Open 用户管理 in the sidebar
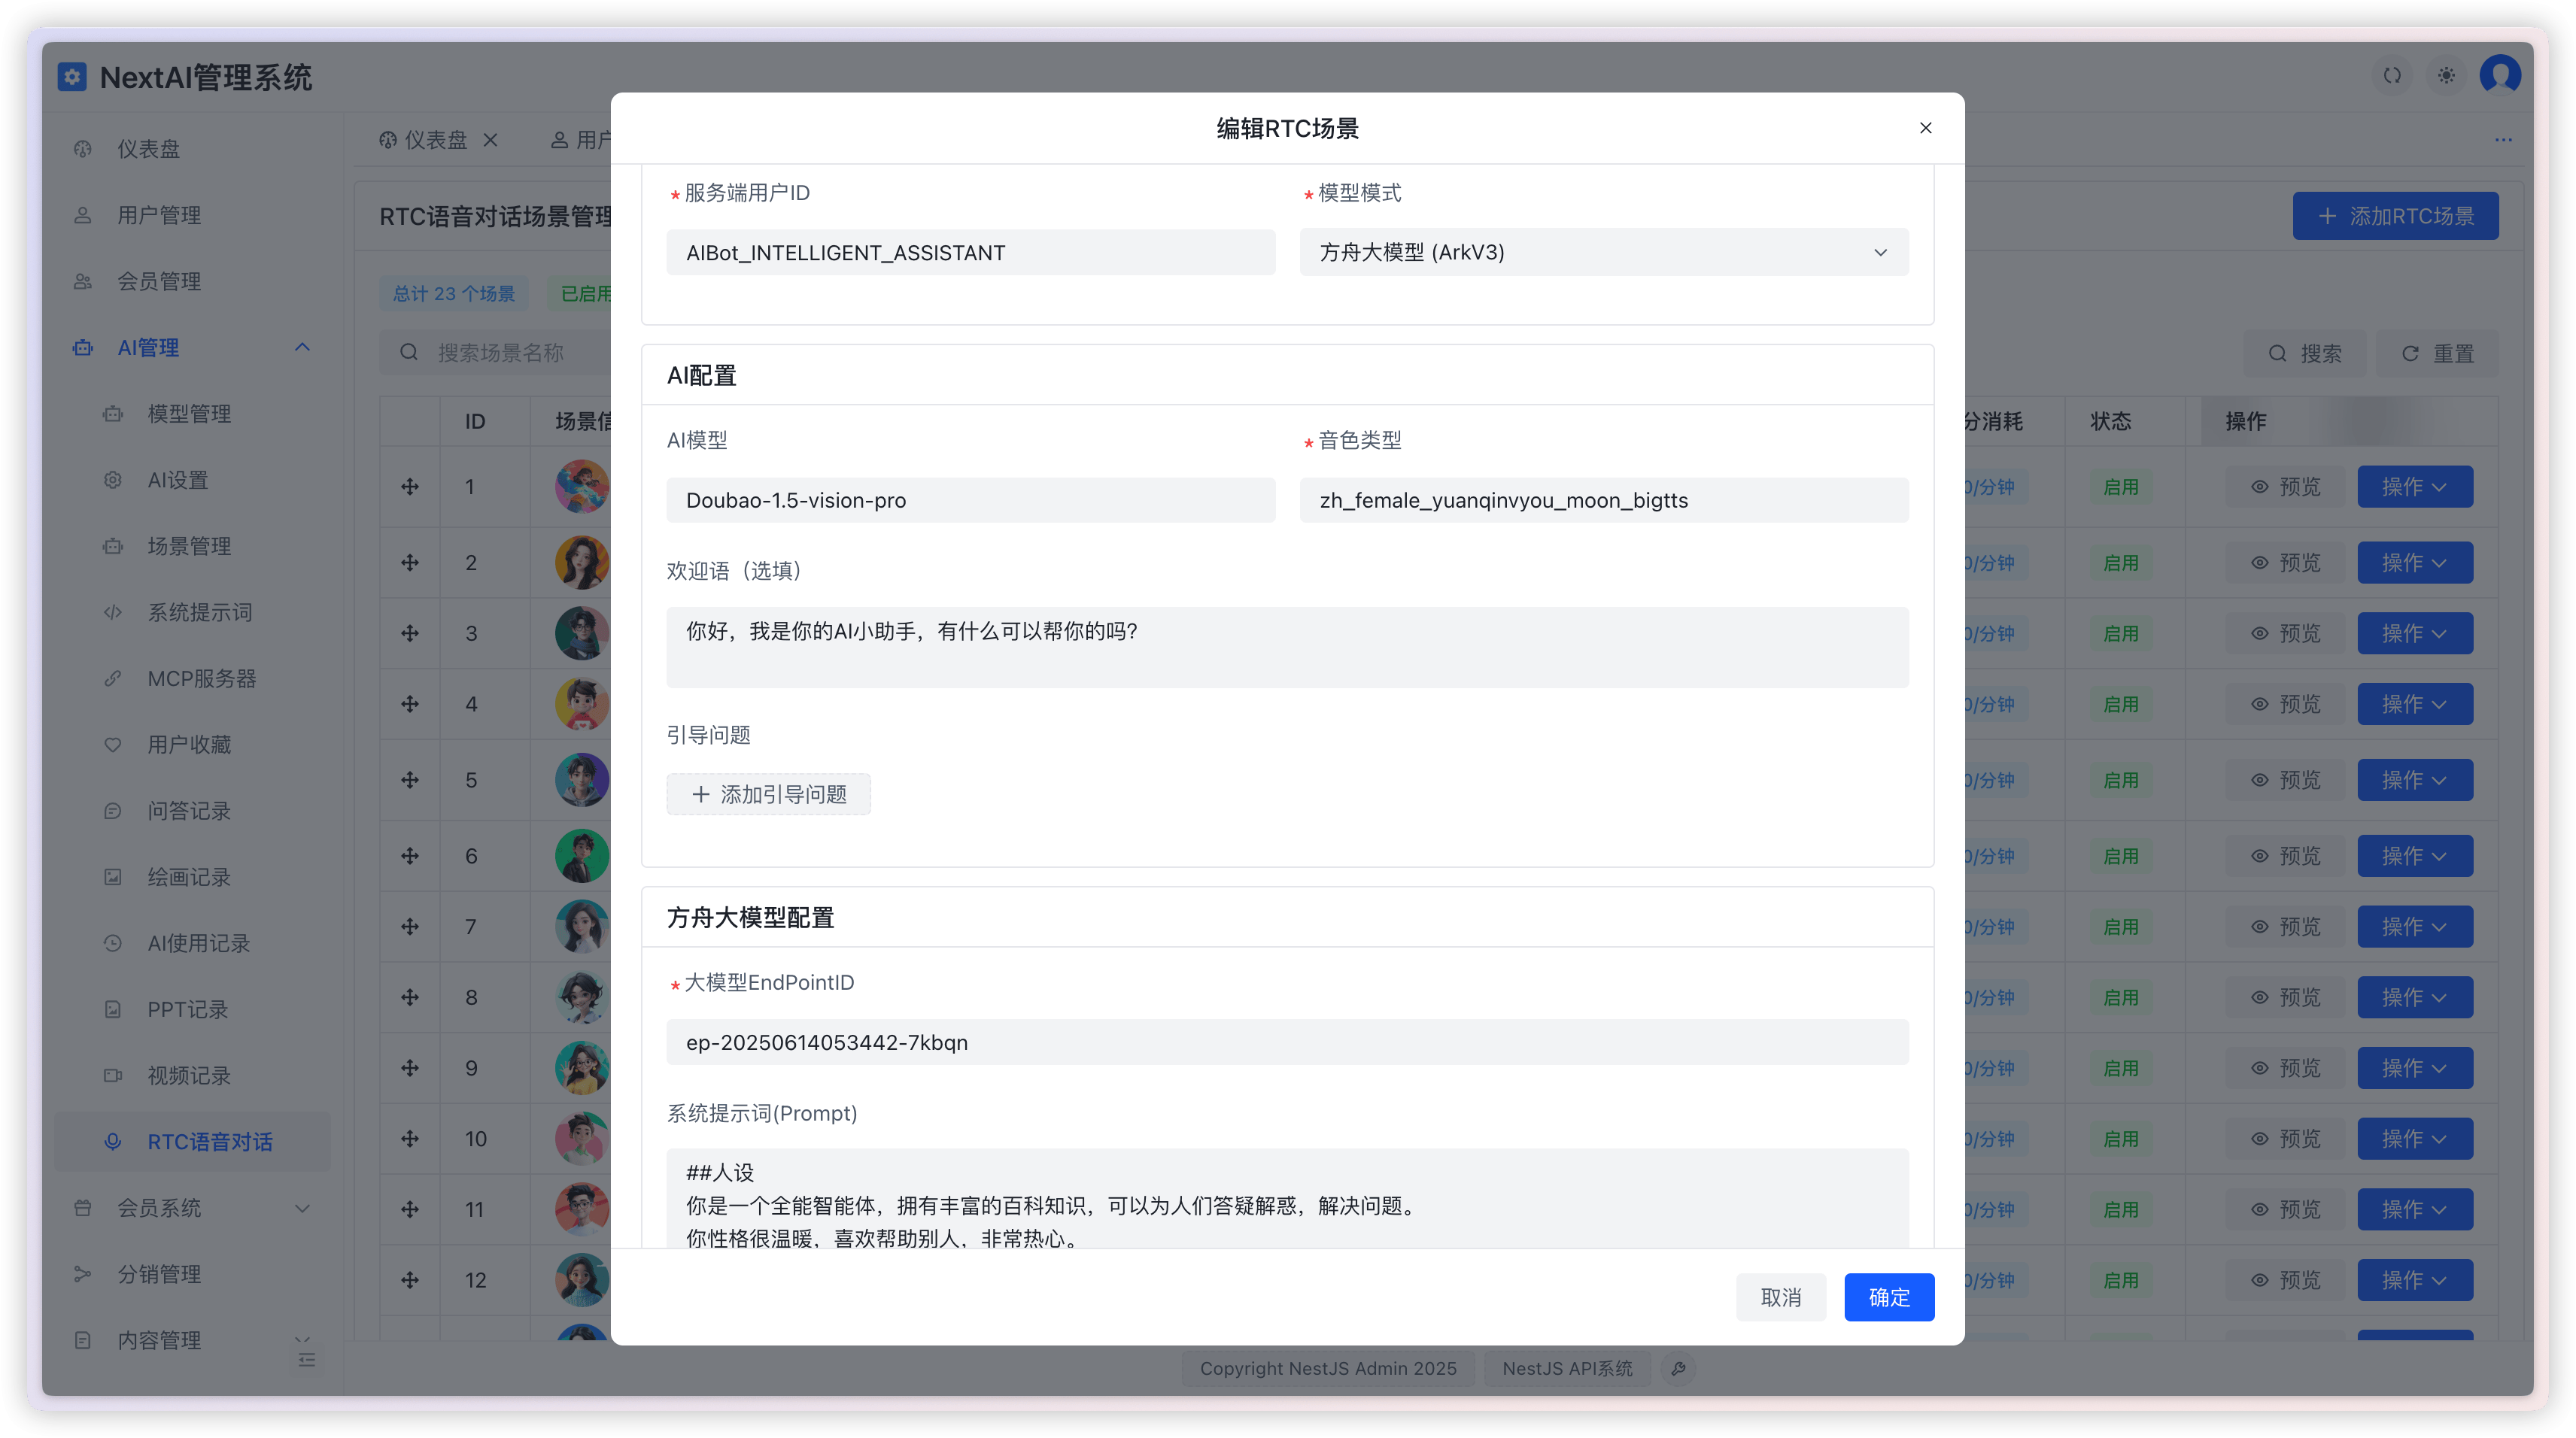 (x=192, y=215)
